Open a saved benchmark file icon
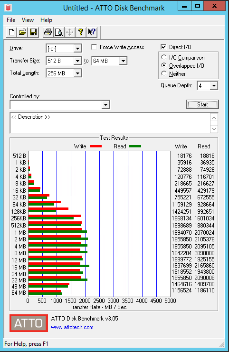Image resolution: width=229 pixels, height=352 pixels. click(x=22, y=32)
